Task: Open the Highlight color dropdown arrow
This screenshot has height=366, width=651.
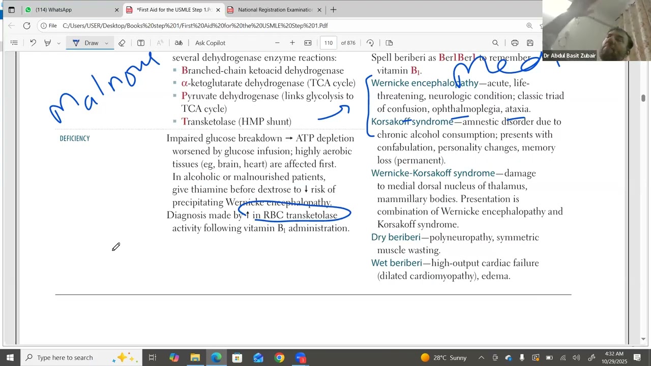Action: [x=58, y=43]
